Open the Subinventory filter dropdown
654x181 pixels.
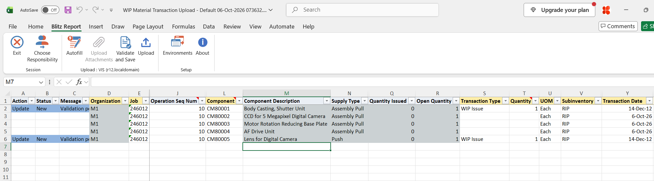598,101
